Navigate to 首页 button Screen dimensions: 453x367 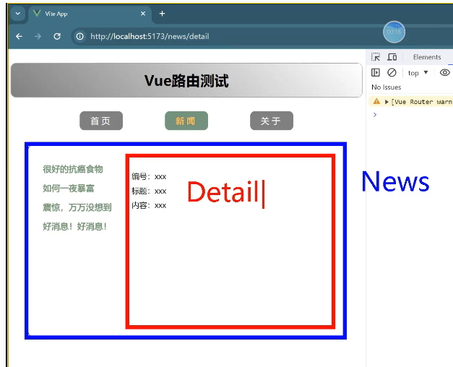click(101, 121)
